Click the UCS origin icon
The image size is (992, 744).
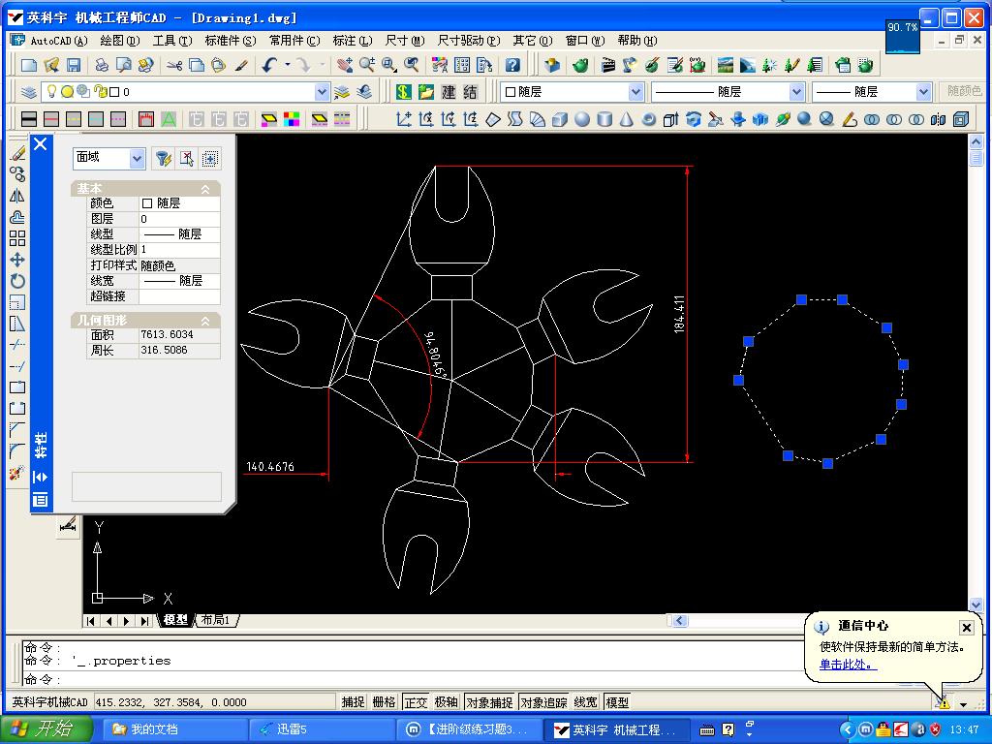click(x=404, y=119)
